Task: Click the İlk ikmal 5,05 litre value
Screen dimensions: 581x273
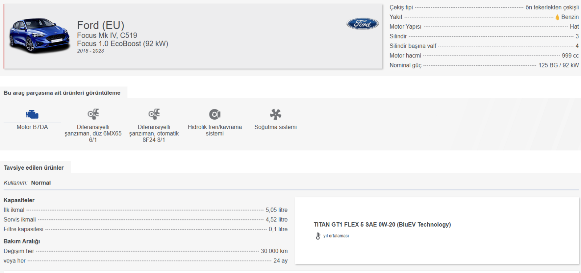Action: coord(276,210)
